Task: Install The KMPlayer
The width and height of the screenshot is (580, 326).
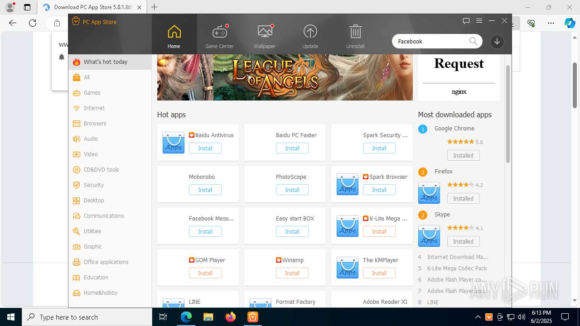Action: click(379, 273)
